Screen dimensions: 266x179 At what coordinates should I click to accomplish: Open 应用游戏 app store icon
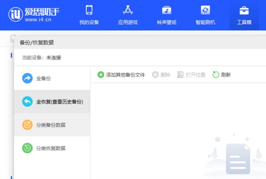point(128,10)
